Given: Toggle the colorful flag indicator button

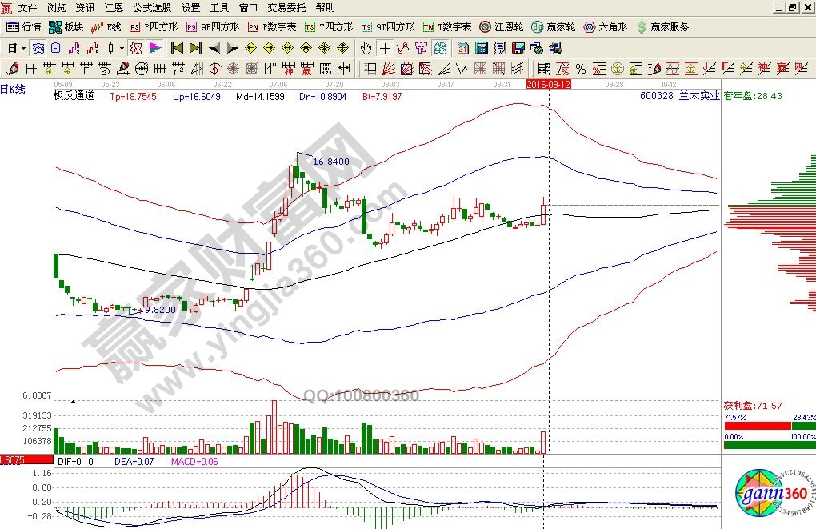Looking at the screenshot, I should click(154, 47).
